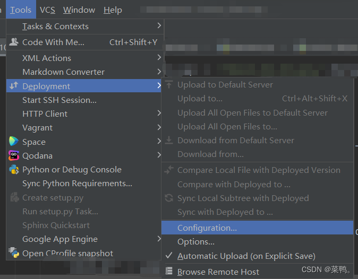Screen dimensions: 358x279
Task: Expand the Tasks & Contexts submenu arrow
Action: pyautogui.click(x=159, y=25)
